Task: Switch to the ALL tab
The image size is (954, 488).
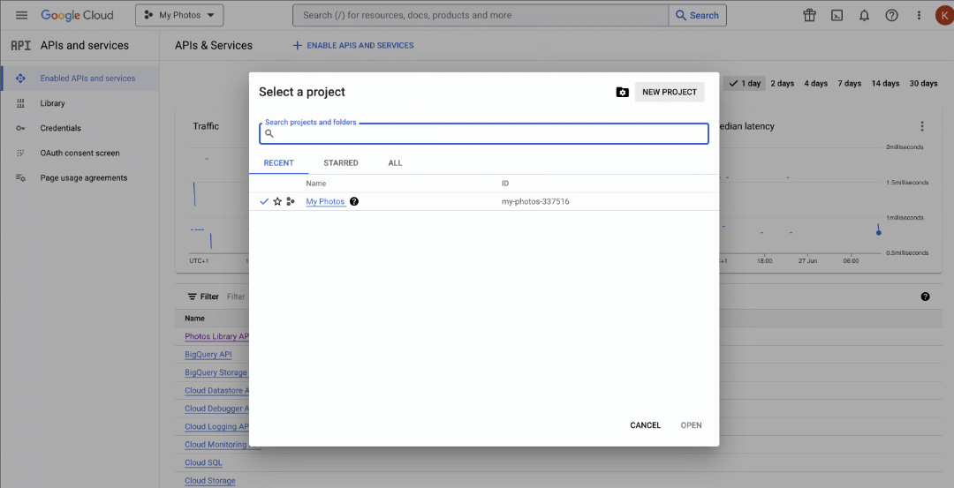Action: (395, 163)
